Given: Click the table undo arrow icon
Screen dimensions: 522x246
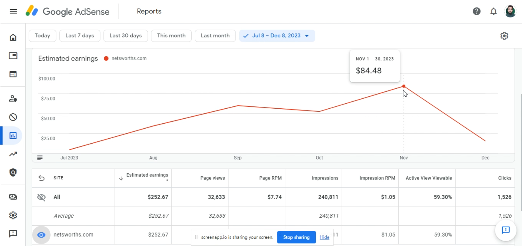Looking at the screenshot, I should point(41,178).
